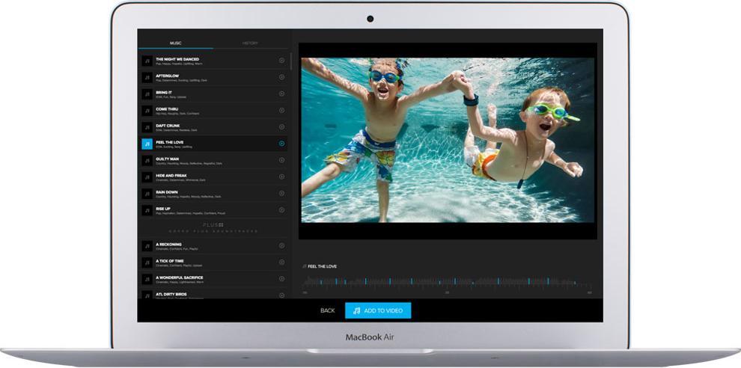The height and width of the screenshot is (368, 741).
Task: Choose the "A Reckoning" soundtrack title
Action: click(168, 245)
